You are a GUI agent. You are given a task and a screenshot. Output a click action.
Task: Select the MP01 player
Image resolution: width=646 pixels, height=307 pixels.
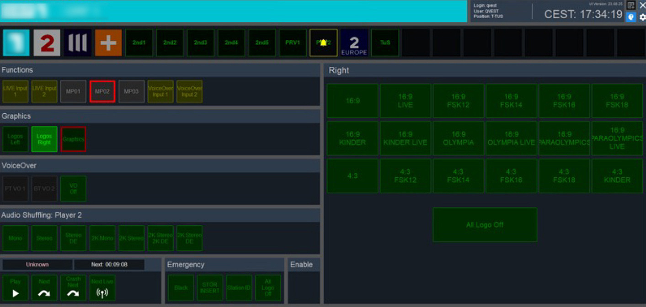pyautogui.click(x=73, y=91)
